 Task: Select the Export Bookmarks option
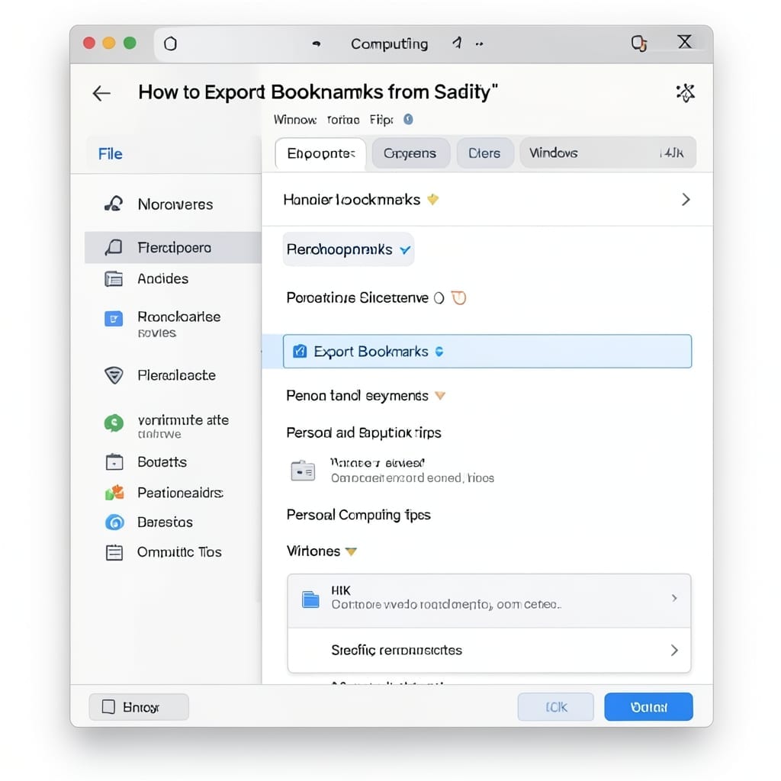(x=487, y=352)
